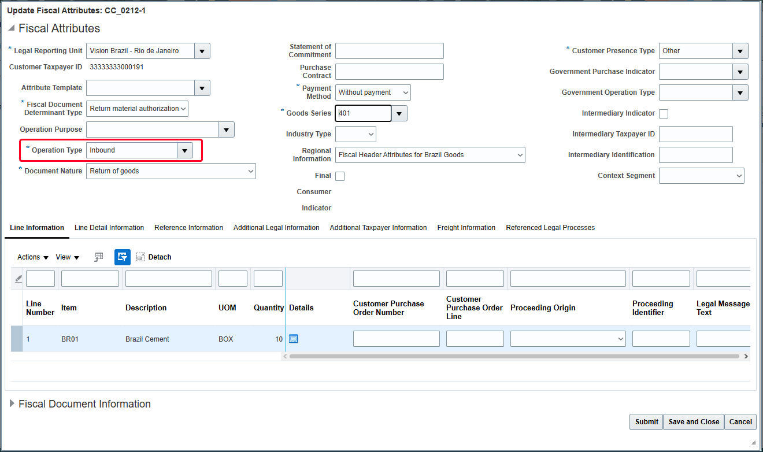Toggle the Query By Example filter icon
763x452 pixels.
coord(122,257)
